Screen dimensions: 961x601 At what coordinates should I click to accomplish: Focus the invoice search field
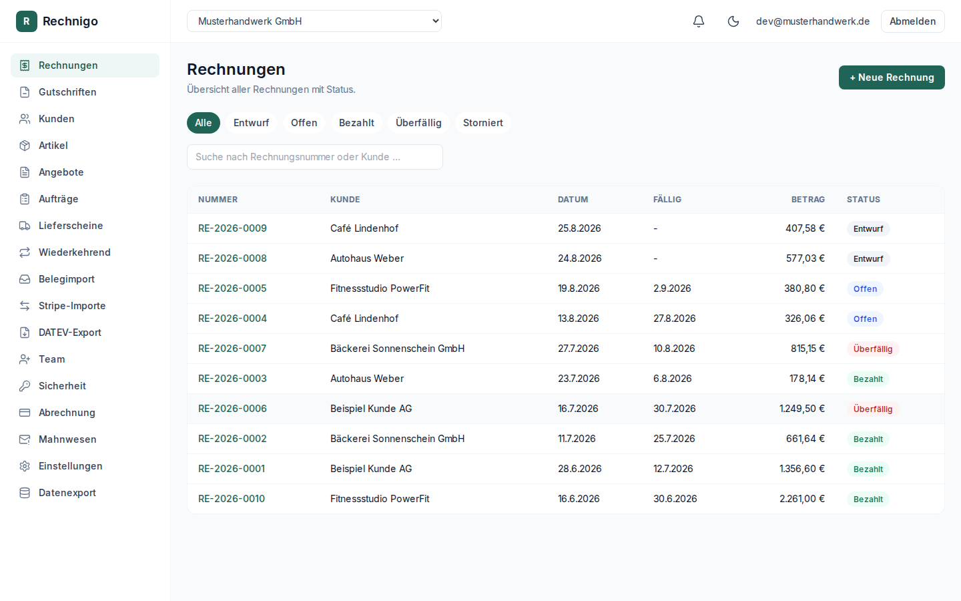tap(315, 157)
